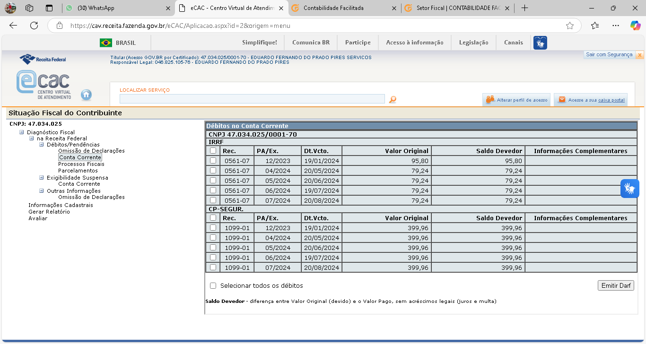
Task: Click the browser address bar URL
Action: pos(180,26)
